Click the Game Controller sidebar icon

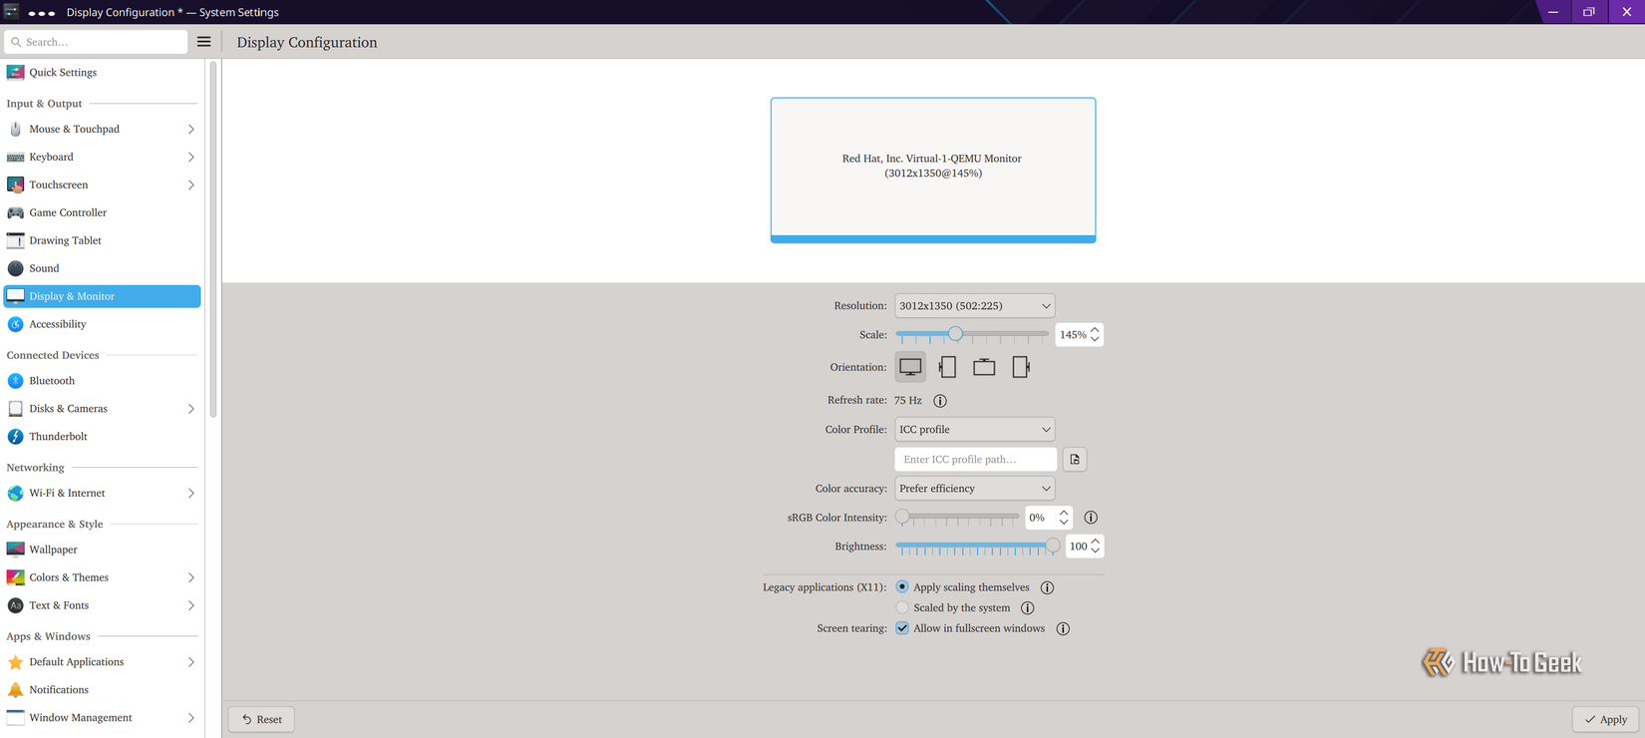(15, 212)
